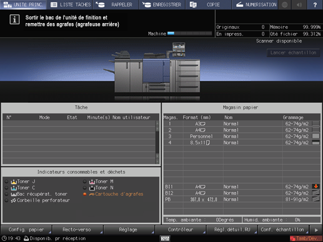Click the Lancer échantillon button
The width and height of the screenshot is (323, 242).
pos(293,53)
